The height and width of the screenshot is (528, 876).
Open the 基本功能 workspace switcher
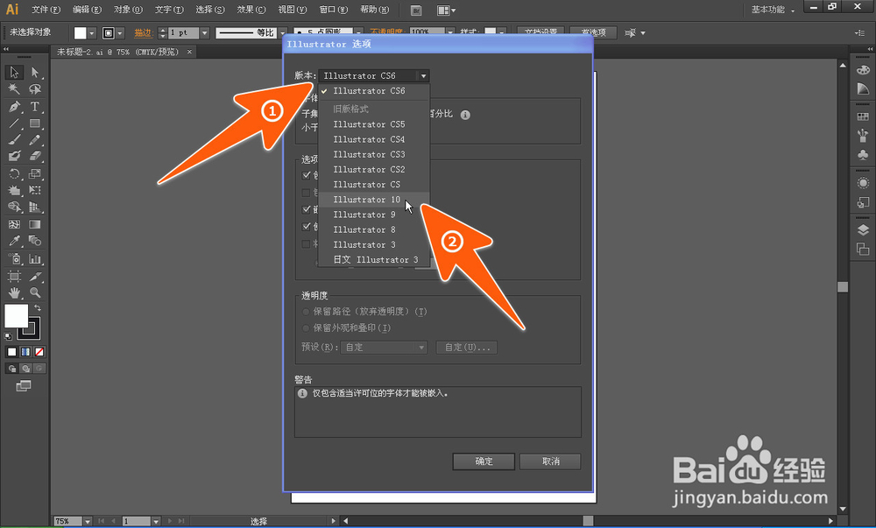[773, 10]
